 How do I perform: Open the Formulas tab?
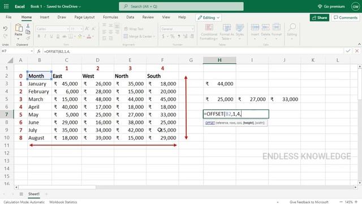click(110, 17)
